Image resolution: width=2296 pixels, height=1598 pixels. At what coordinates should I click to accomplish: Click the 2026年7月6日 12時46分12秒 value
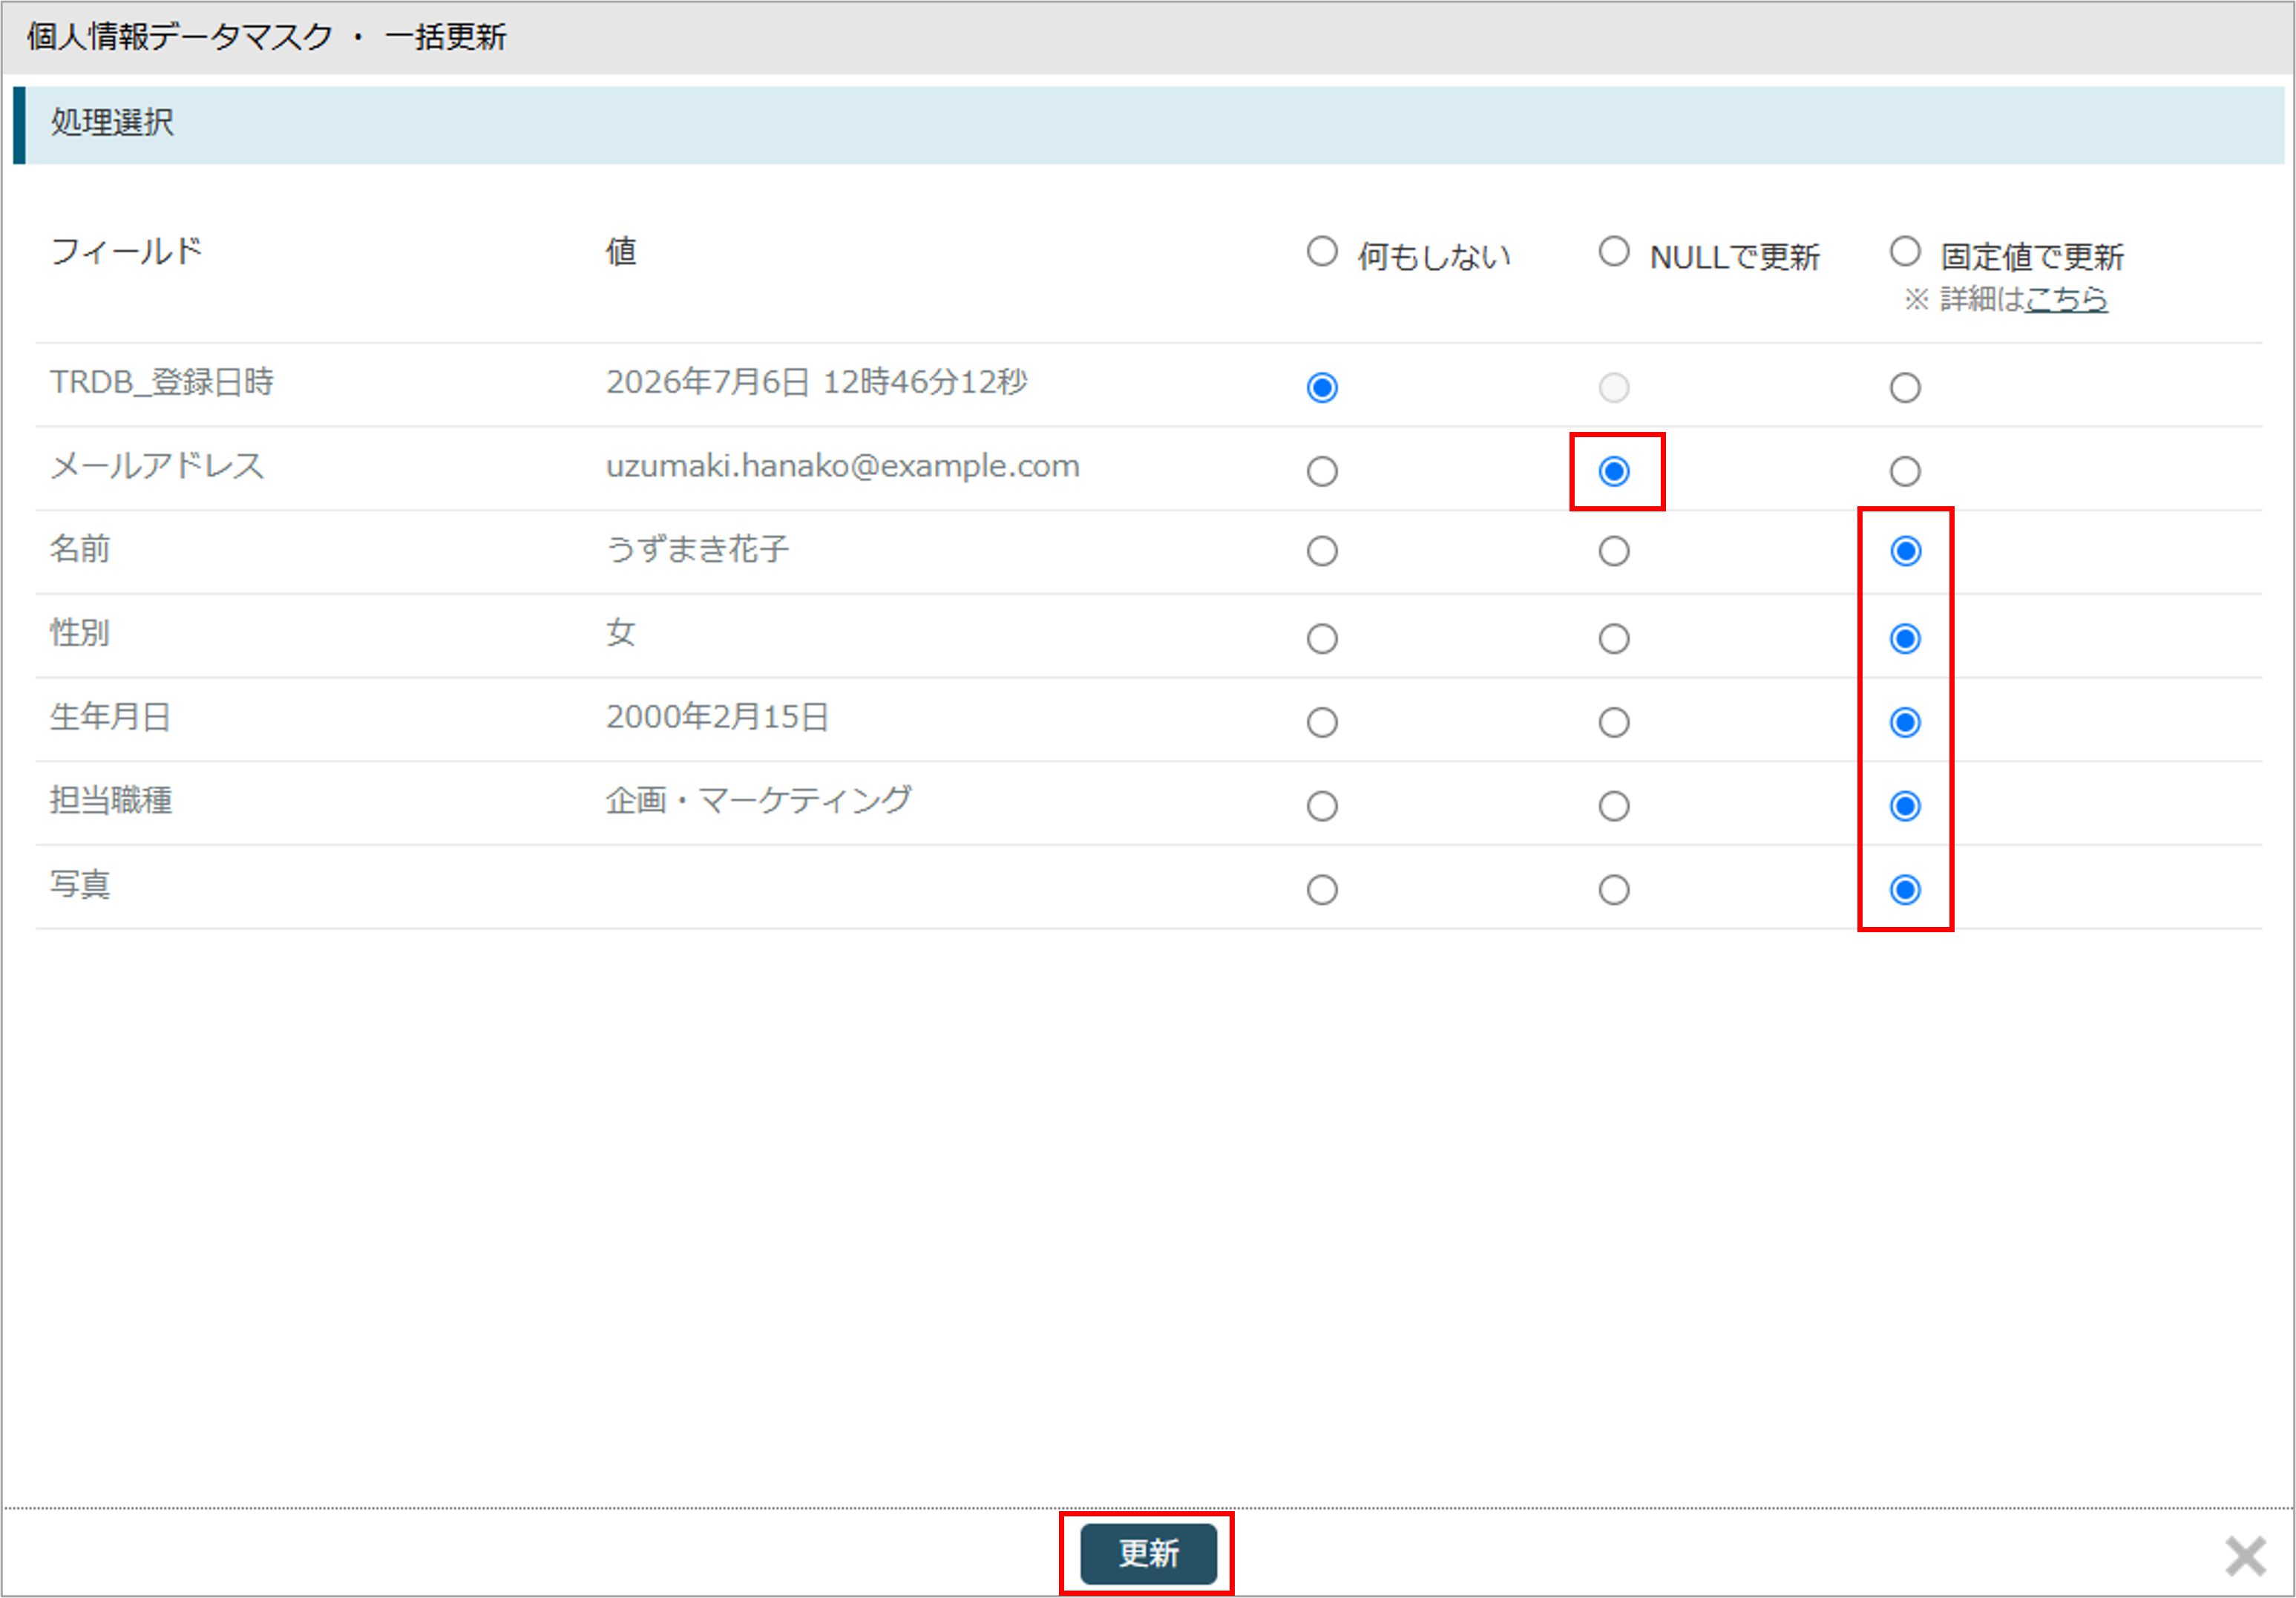pos(816,381)
